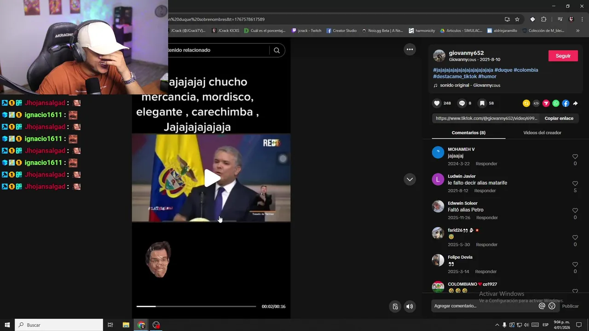The width and height of the screenshot is (589, 331).
Task: Reply to Edwwin Soleer's comment
Action: tap(487, 218)
